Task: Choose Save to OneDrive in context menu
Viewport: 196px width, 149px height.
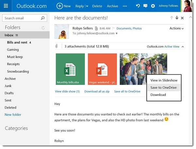Action: (164, 87)
